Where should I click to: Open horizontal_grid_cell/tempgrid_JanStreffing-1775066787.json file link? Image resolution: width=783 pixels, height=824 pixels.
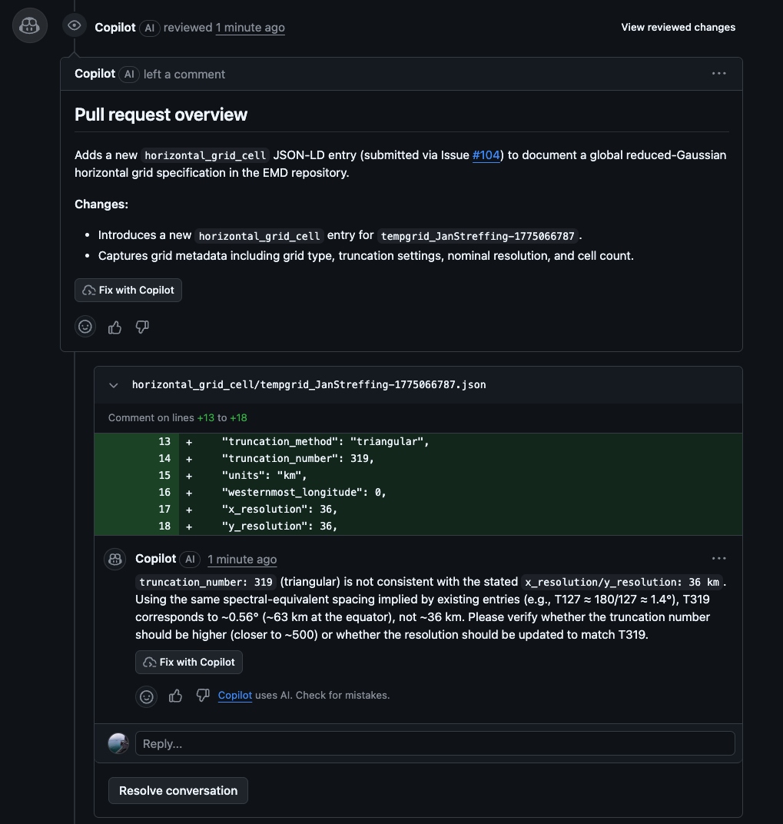309,384
